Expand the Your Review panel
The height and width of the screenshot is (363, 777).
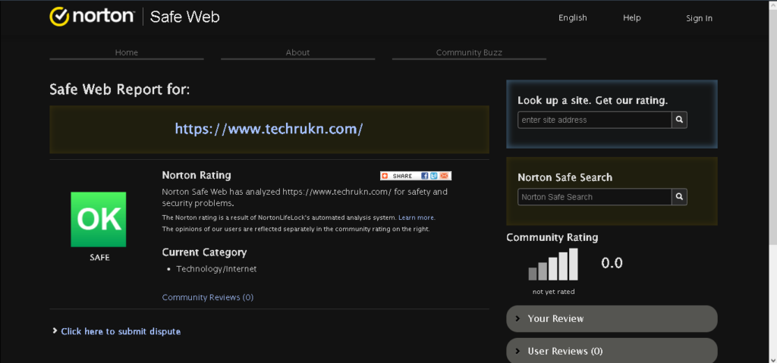point(612,318)
